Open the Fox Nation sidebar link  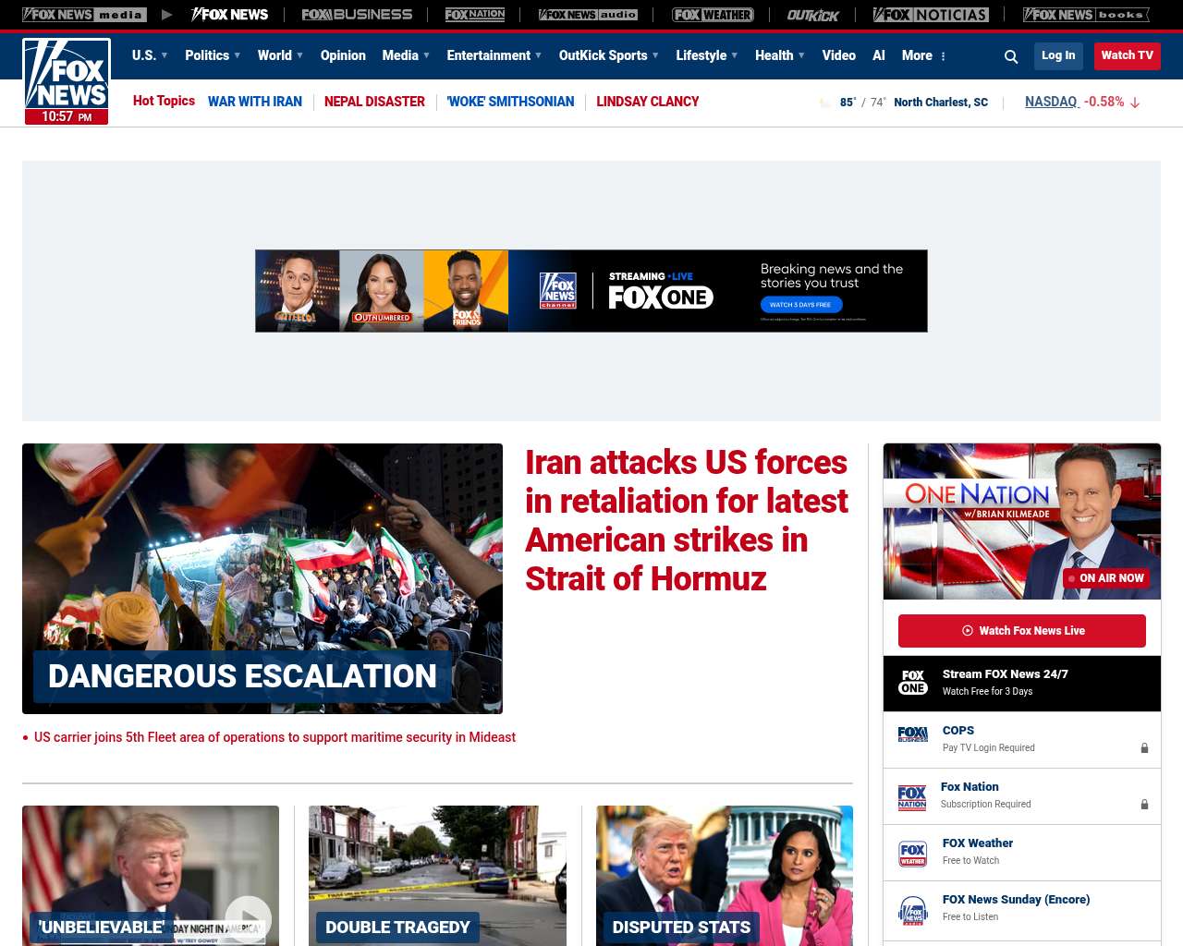point(970,787)
